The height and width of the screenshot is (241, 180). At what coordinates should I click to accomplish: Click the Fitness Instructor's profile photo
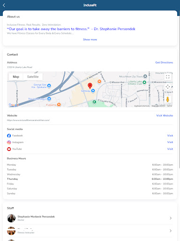click(11, 231)
